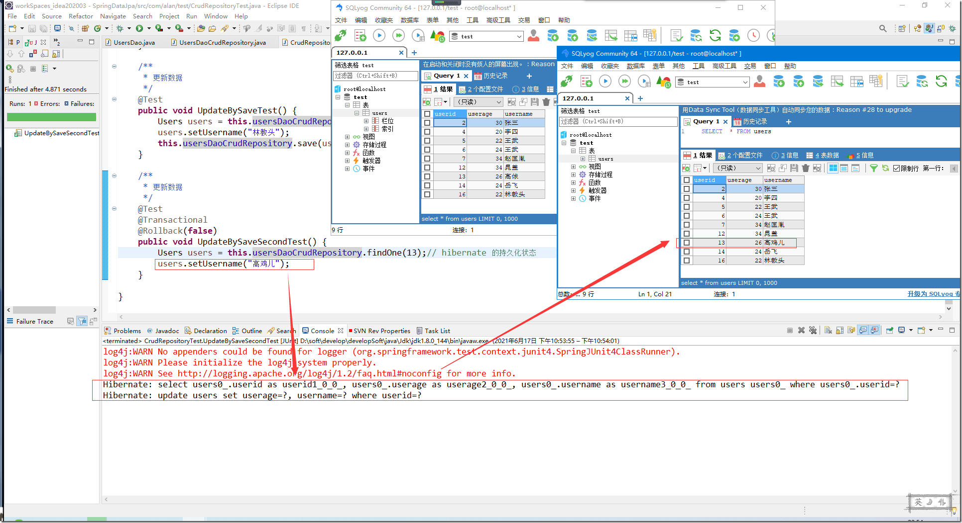Click back SQLyog Execute Query play icon

[379, 35]
